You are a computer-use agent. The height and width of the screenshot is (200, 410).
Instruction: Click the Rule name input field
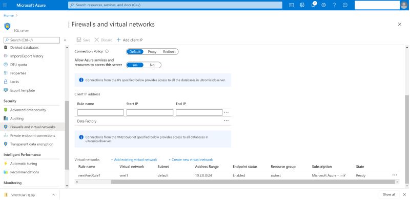pos(100,113)
